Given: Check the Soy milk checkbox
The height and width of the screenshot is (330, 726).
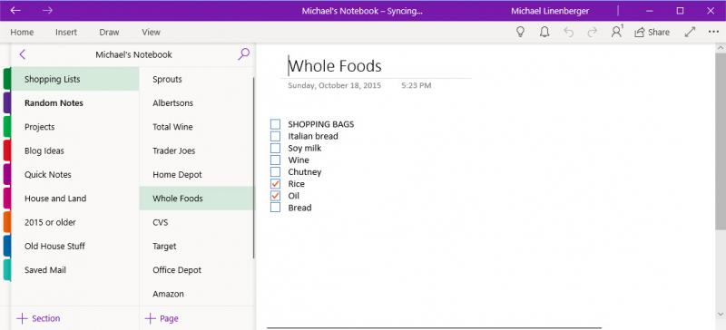Looking at the screenshot, I should click(x=276, y=148).
